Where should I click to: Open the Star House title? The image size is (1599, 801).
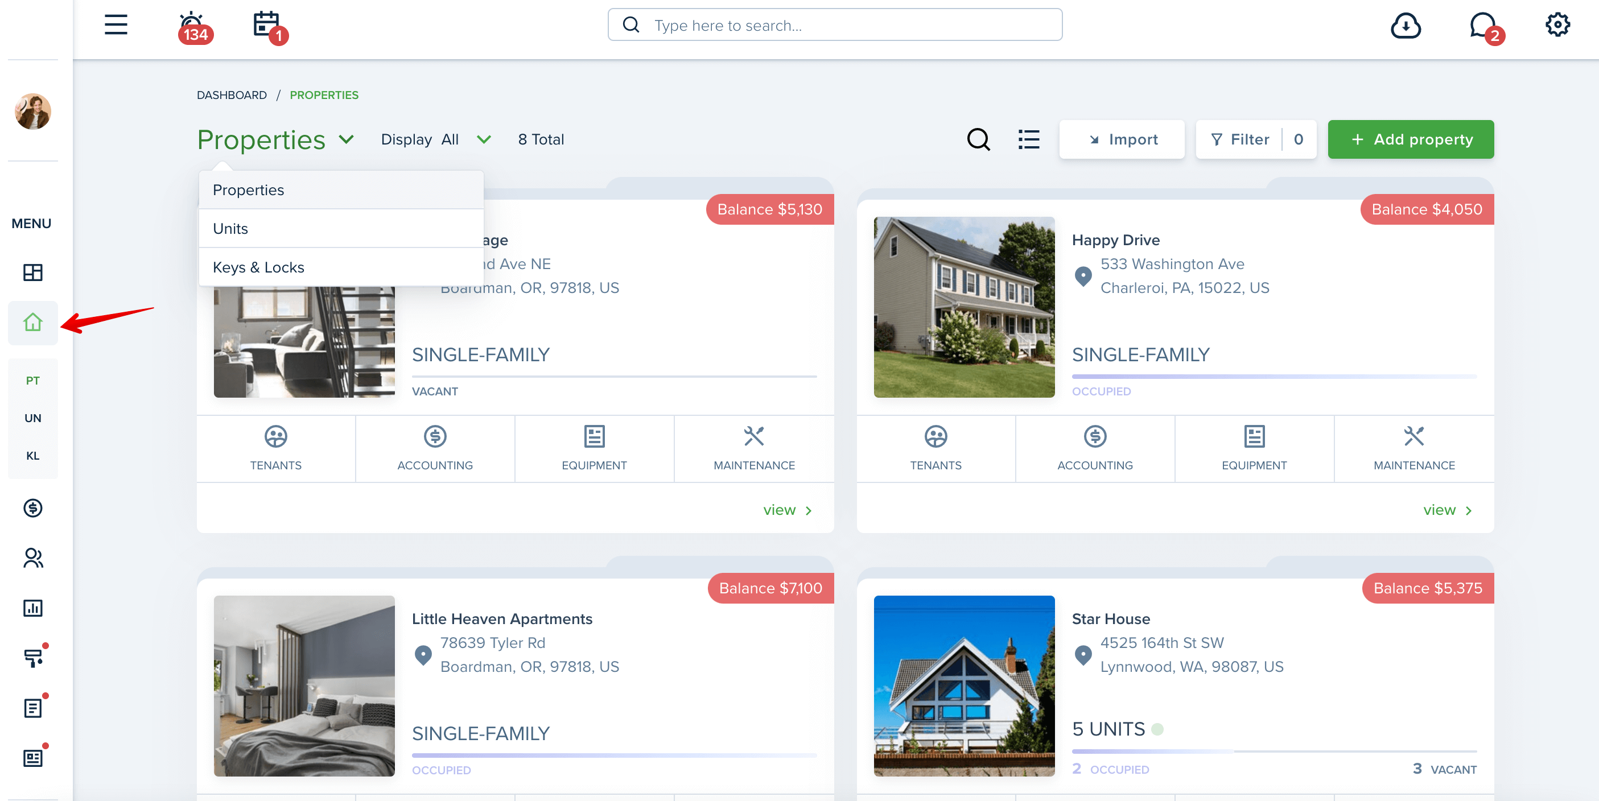[x=1111, y=618]
